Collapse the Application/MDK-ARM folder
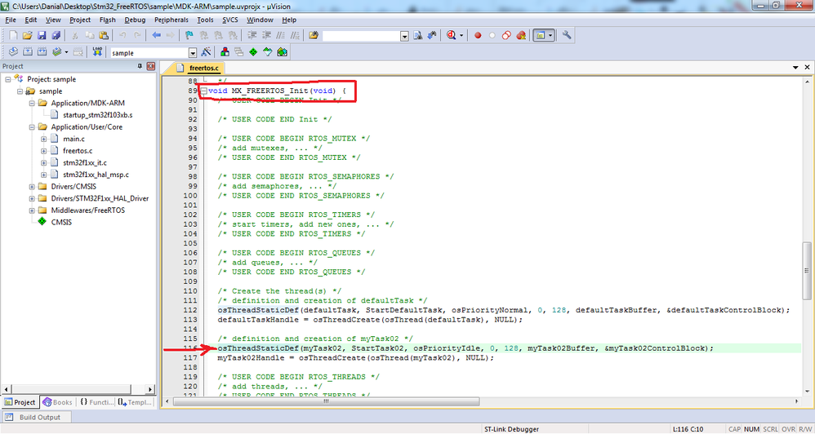The image size is (815, 434). (x=32, y=103)
